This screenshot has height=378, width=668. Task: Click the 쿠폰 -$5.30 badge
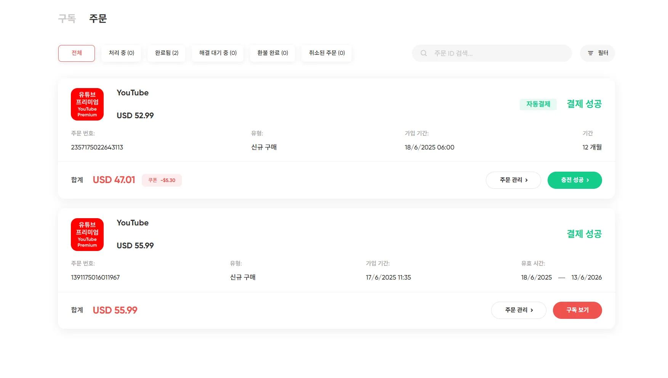pos(162,180)
